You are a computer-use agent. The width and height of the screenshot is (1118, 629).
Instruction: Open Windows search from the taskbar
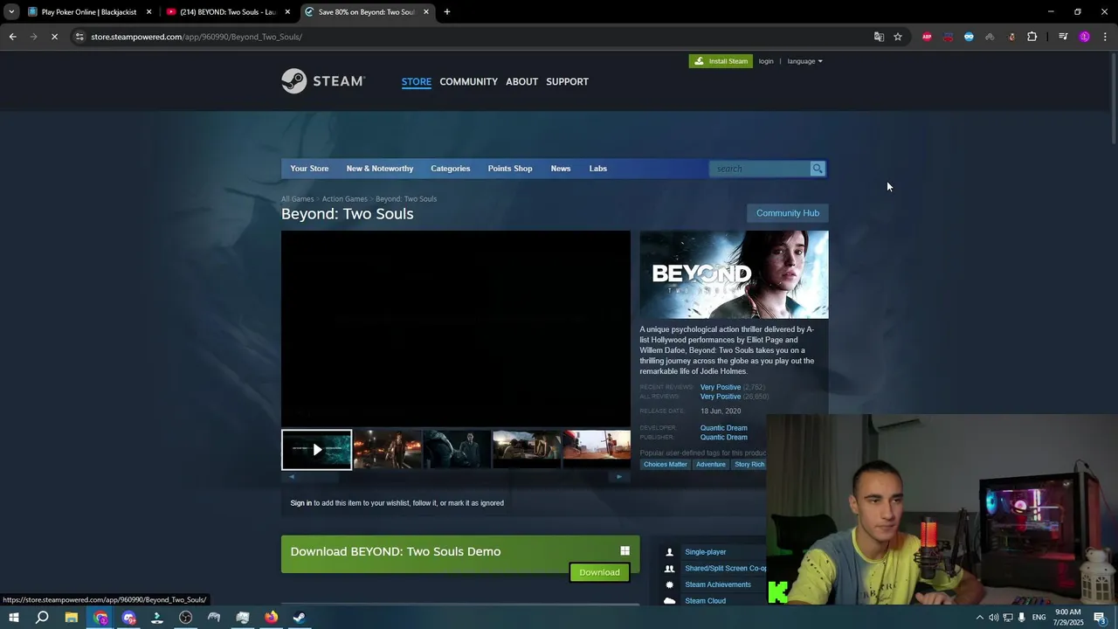click(42, 618)
